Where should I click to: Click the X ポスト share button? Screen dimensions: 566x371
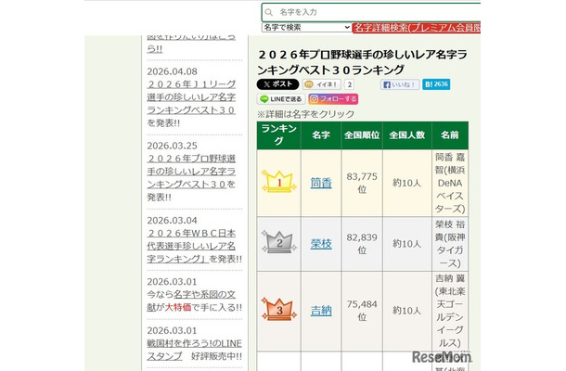click(x=277, y=84)
